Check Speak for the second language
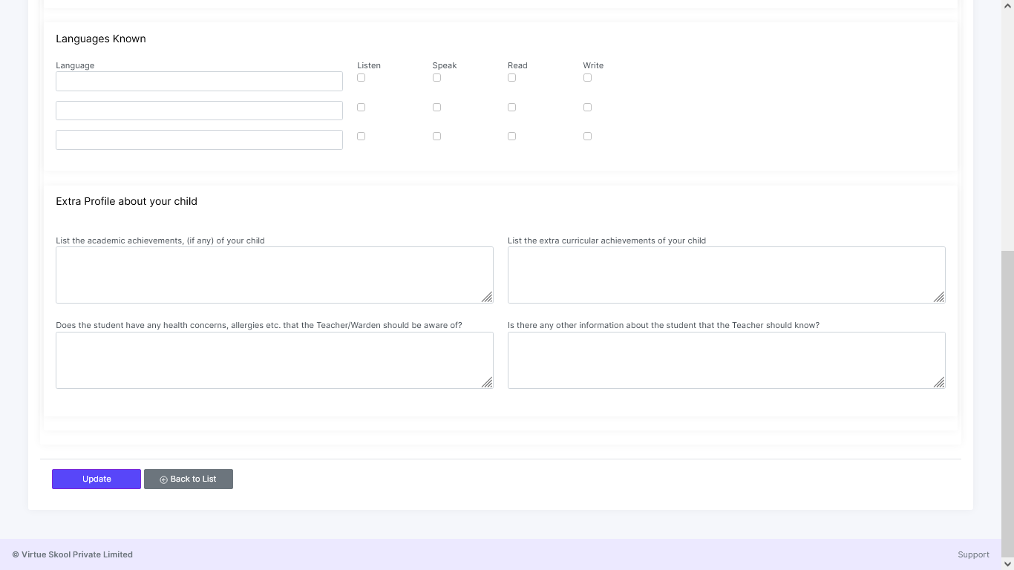 (436, 107)
